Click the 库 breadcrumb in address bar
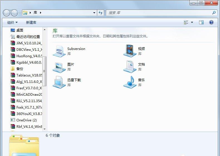The image size is (220, 156). pyautogui.click(x=35, y=13)
